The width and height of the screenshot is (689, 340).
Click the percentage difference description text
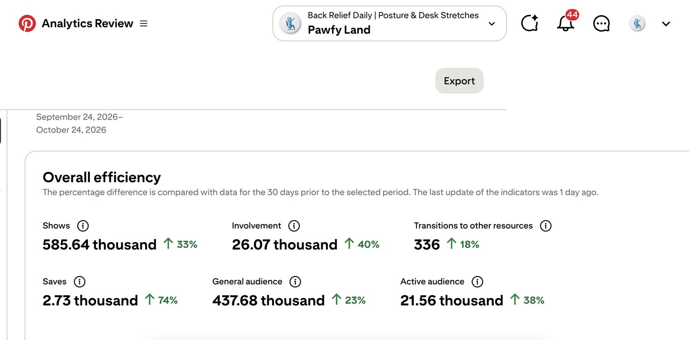(320, 193)
